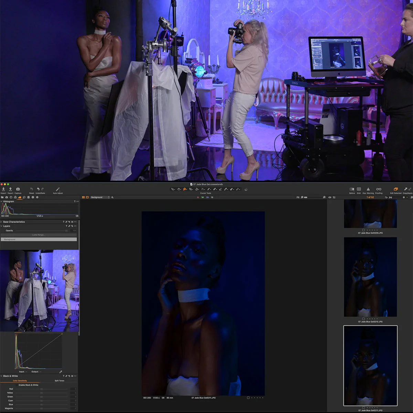Open Proofing view
413x413 pixels.
[379, 189]
